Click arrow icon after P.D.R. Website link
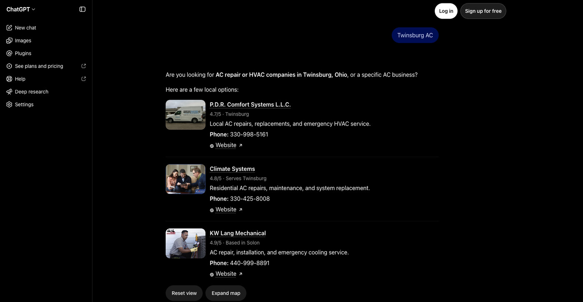This screenshot has width=583, height=302. pos(241,145)
